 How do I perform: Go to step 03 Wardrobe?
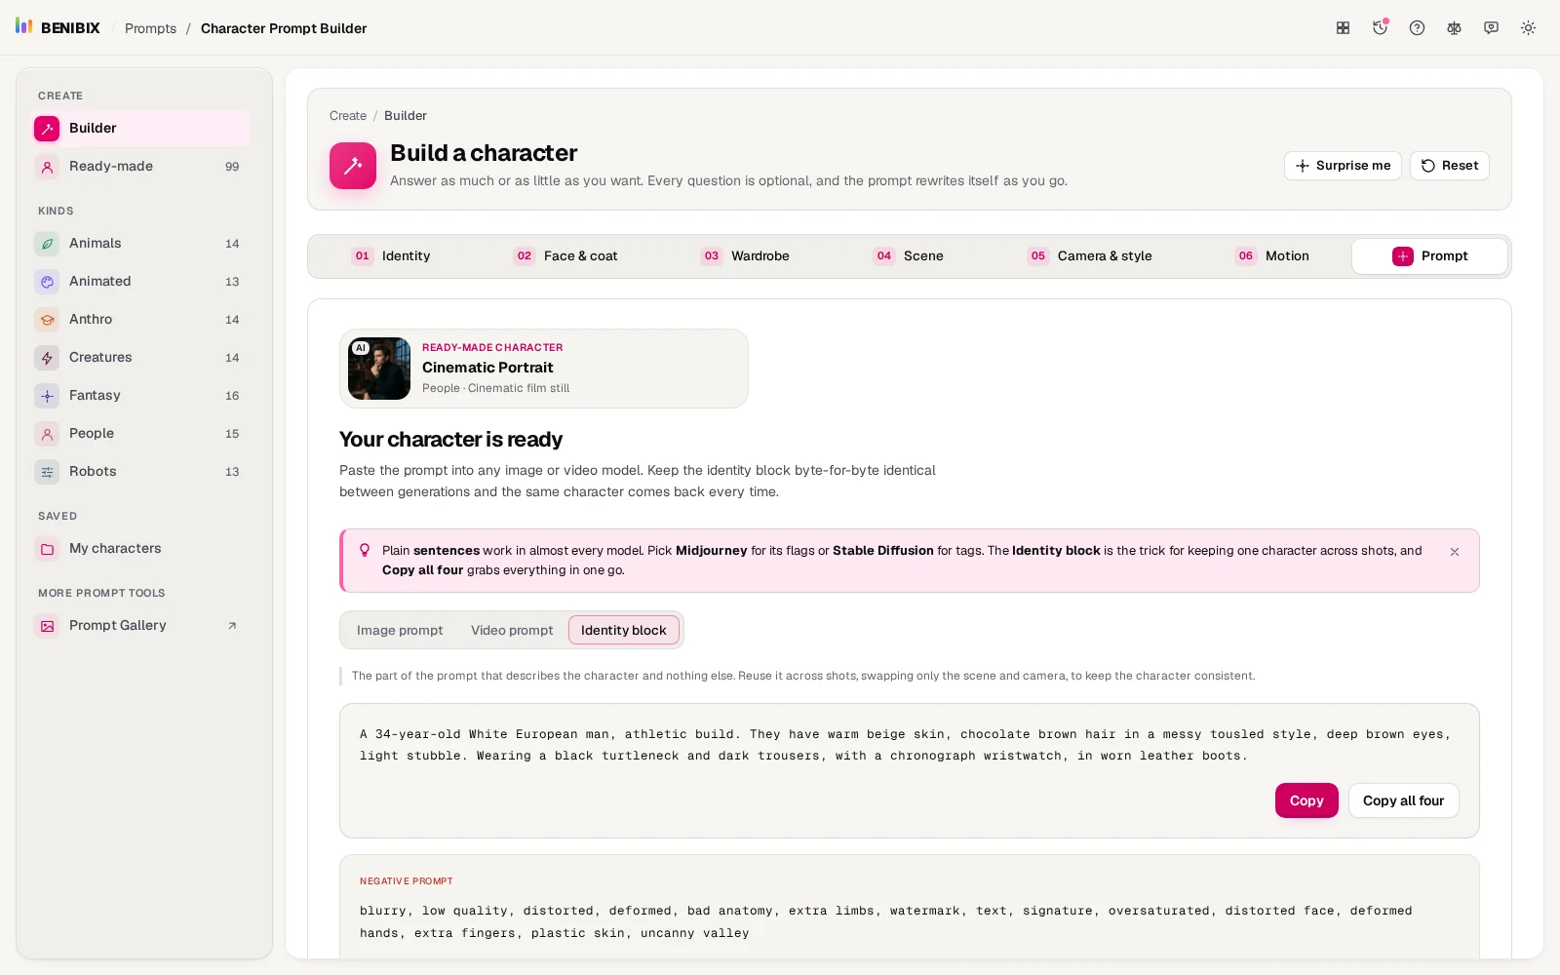click(x=745, y=256)
